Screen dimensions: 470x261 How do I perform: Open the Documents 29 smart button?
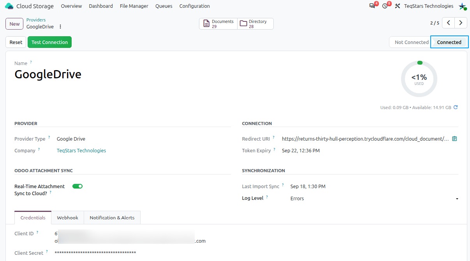pyautogui.click(x=218, y=24)
